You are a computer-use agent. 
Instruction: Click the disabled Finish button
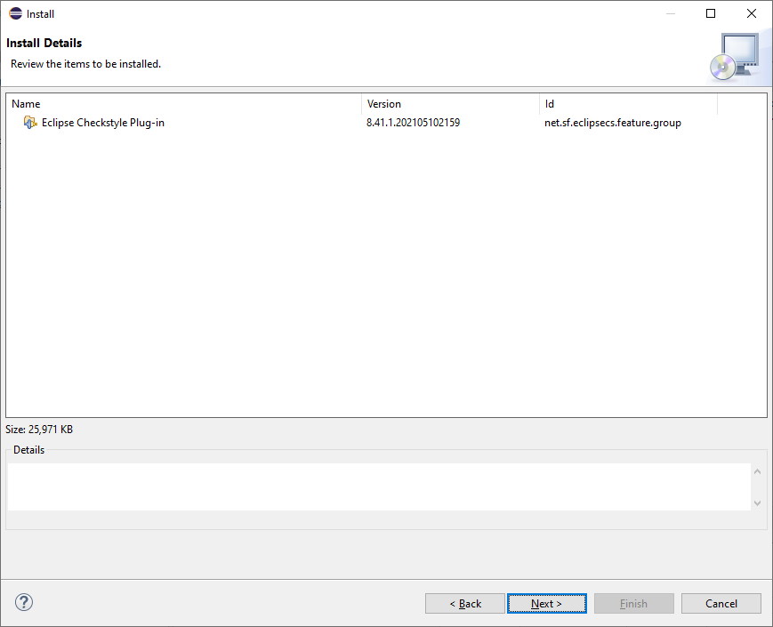pyautogui.click(x=633, y=603)
